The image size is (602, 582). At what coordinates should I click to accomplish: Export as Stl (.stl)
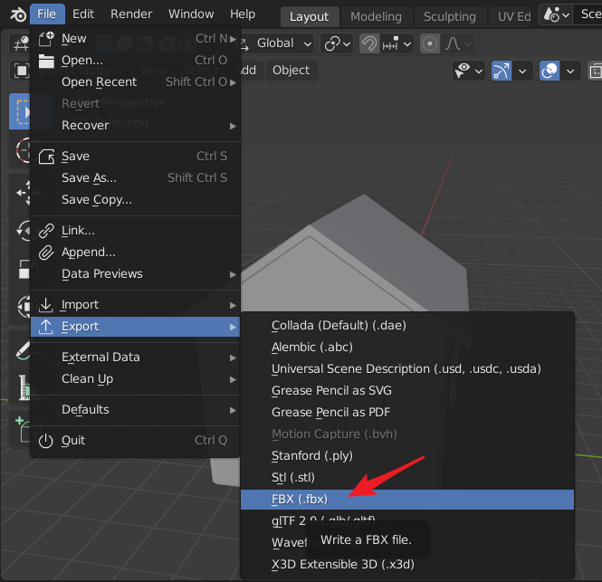click(407, 478)
